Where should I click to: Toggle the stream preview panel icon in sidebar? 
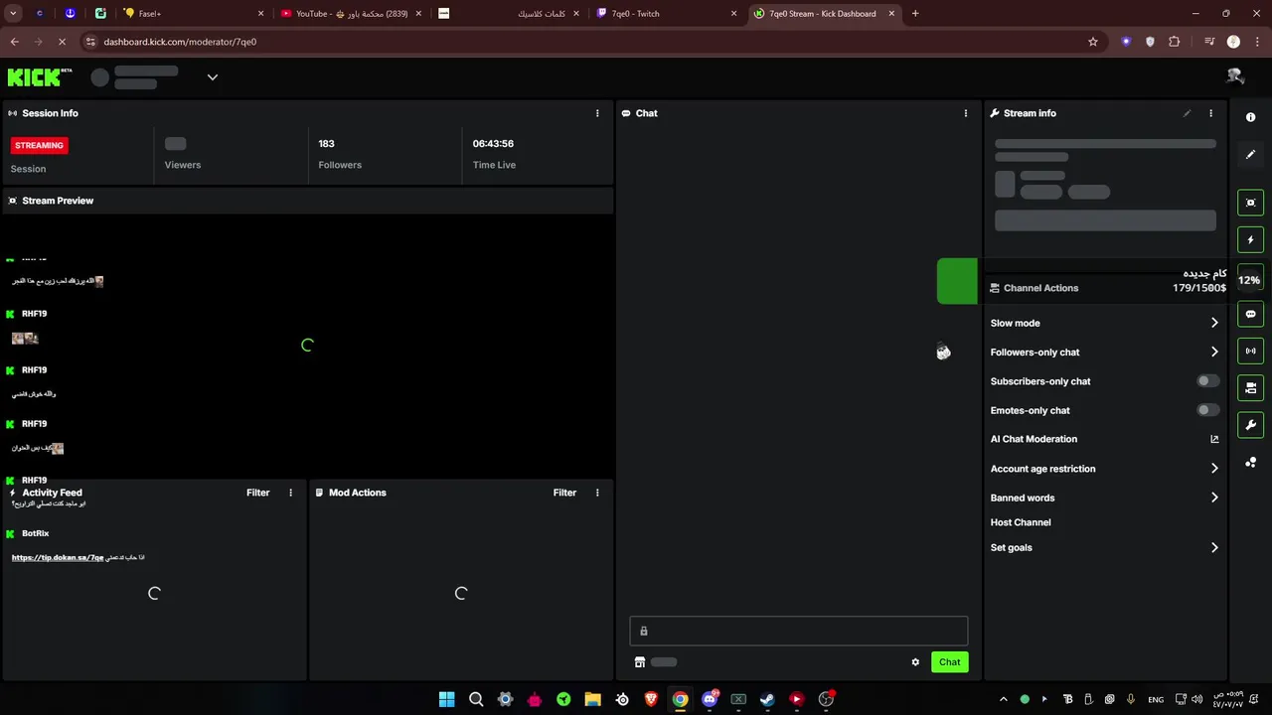pos(1250,203)
